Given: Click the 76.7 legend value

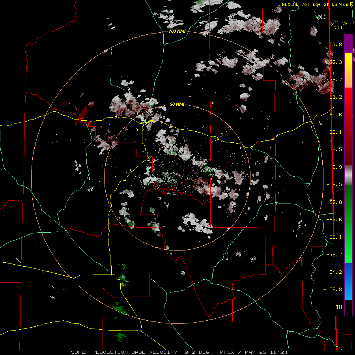Looking at the screenshot, I should (x=336, y=79).
